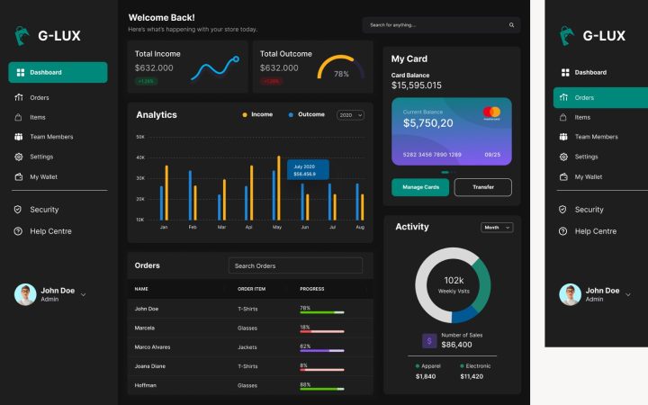Click the PROGRESS column header

click(312, 289)
